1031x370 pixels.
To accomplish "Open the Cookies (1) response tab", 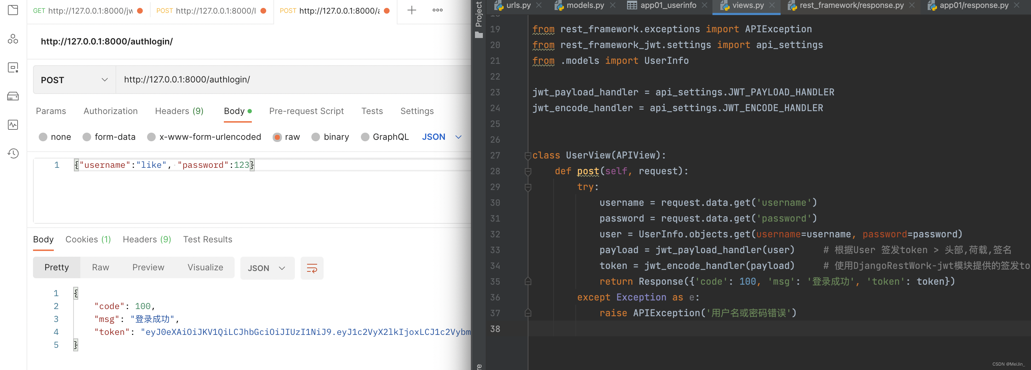I will 88,239.
